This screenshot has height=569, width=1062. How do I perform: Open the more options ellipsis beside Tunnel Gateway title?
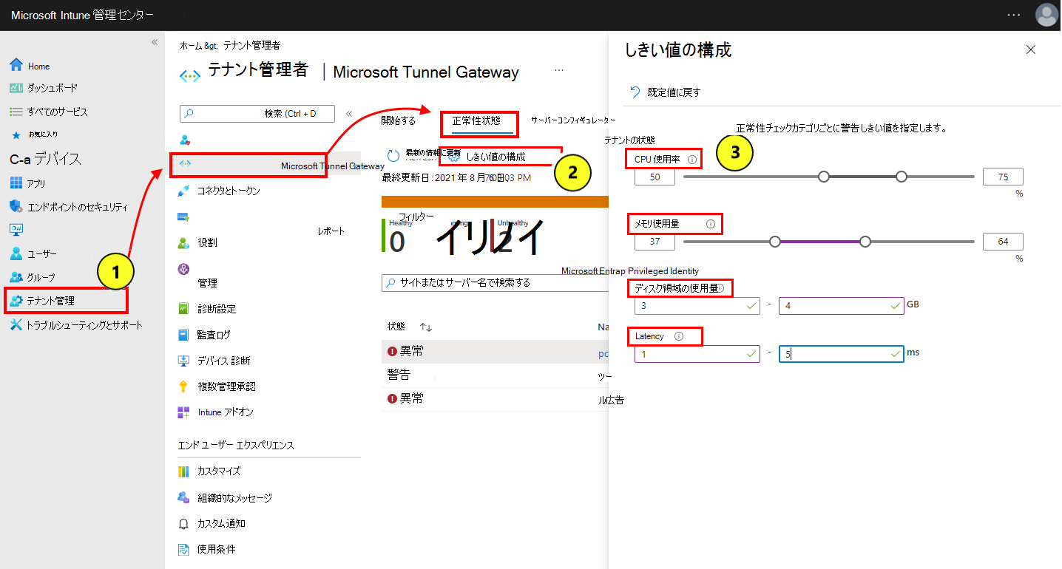point(559,70)
